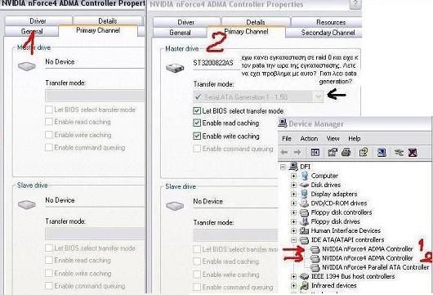Click the empty Master transfer mode box in left window
The height and width of the screenshot is (295, 433).
tap(95, 96)
